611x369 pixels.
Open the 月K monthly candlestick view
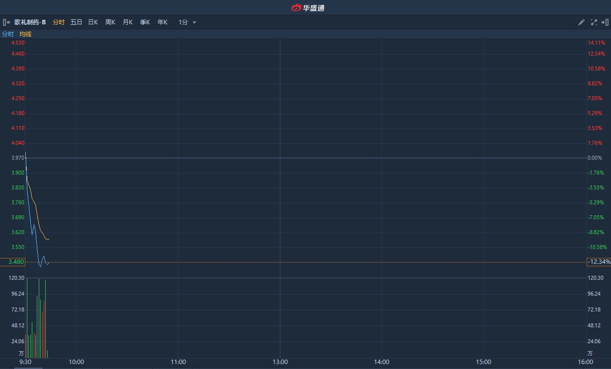[127, 22]
